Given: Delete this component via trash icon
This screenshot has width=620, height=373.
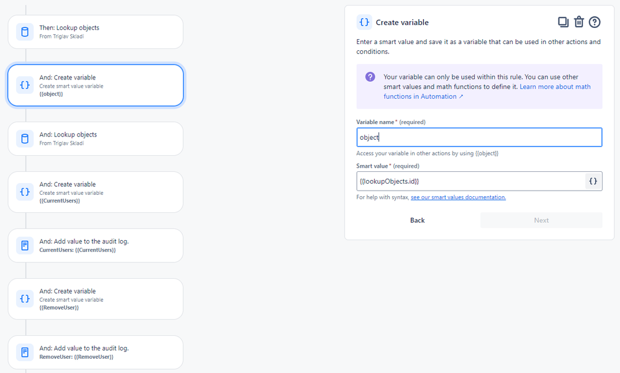Looking at the screenshot, I should coord(579,22).
